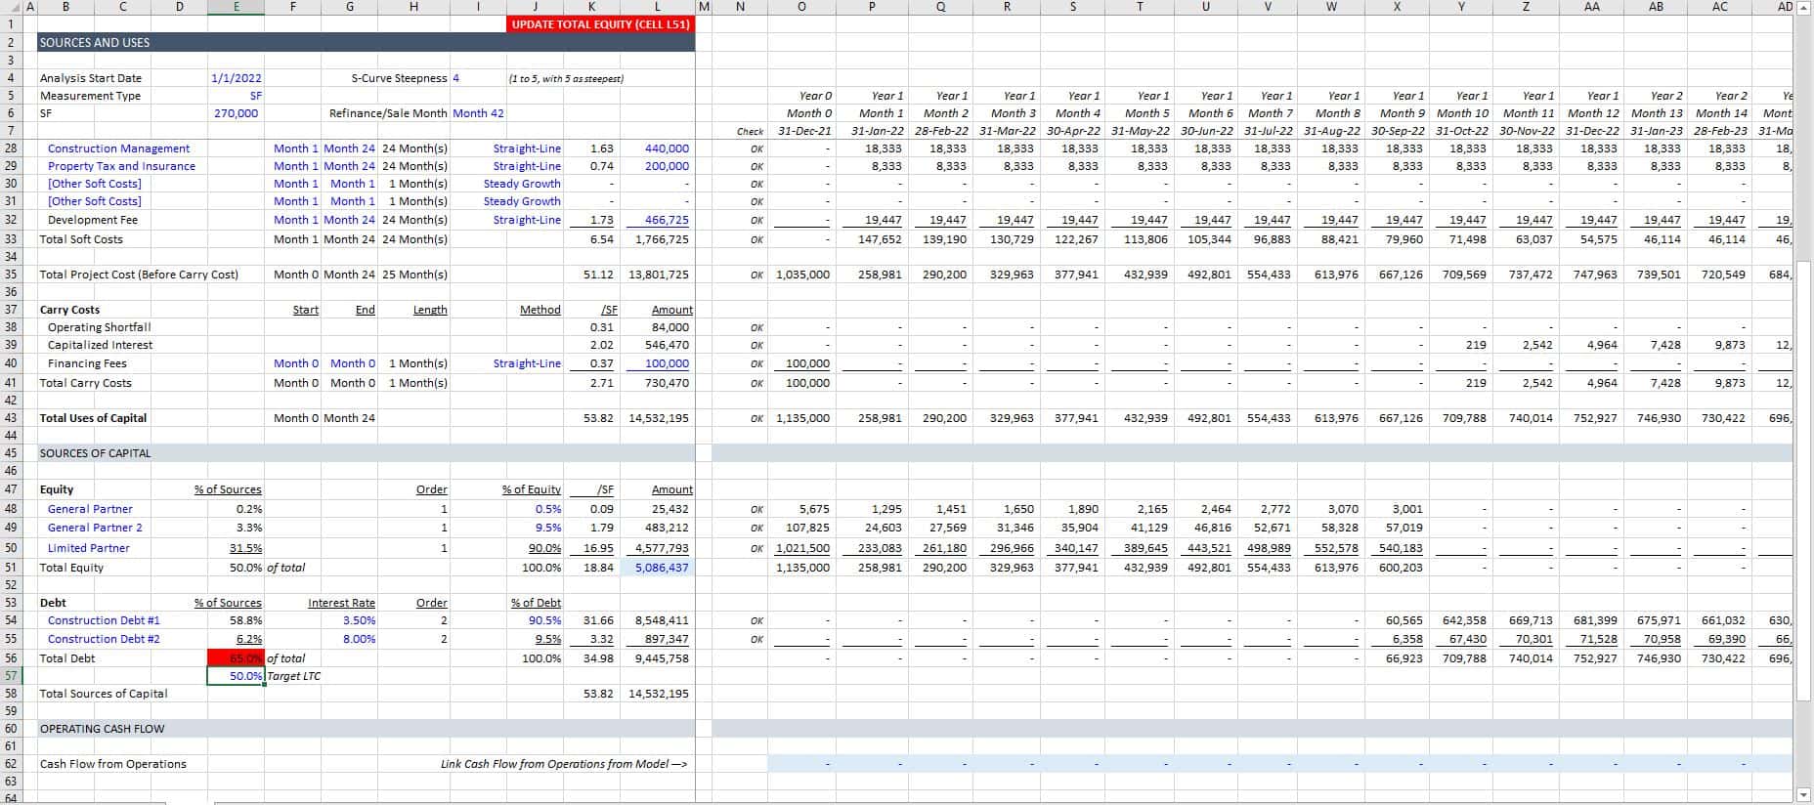Click the Interest Rate column heading

coord(341,603)
